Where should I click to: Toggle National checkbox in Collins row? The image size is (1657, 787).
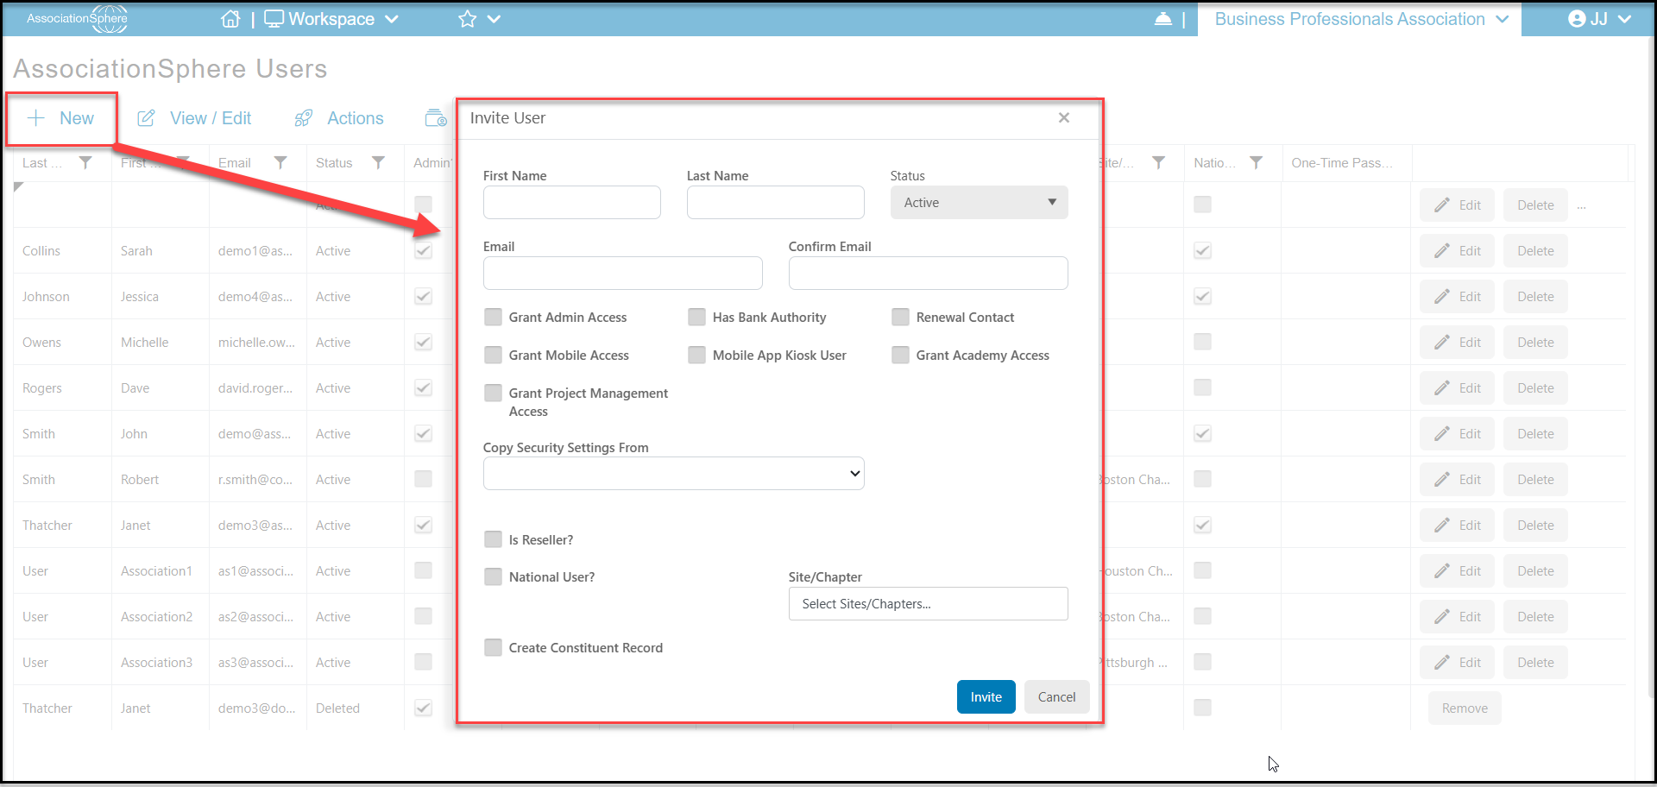coord(1203,251)
